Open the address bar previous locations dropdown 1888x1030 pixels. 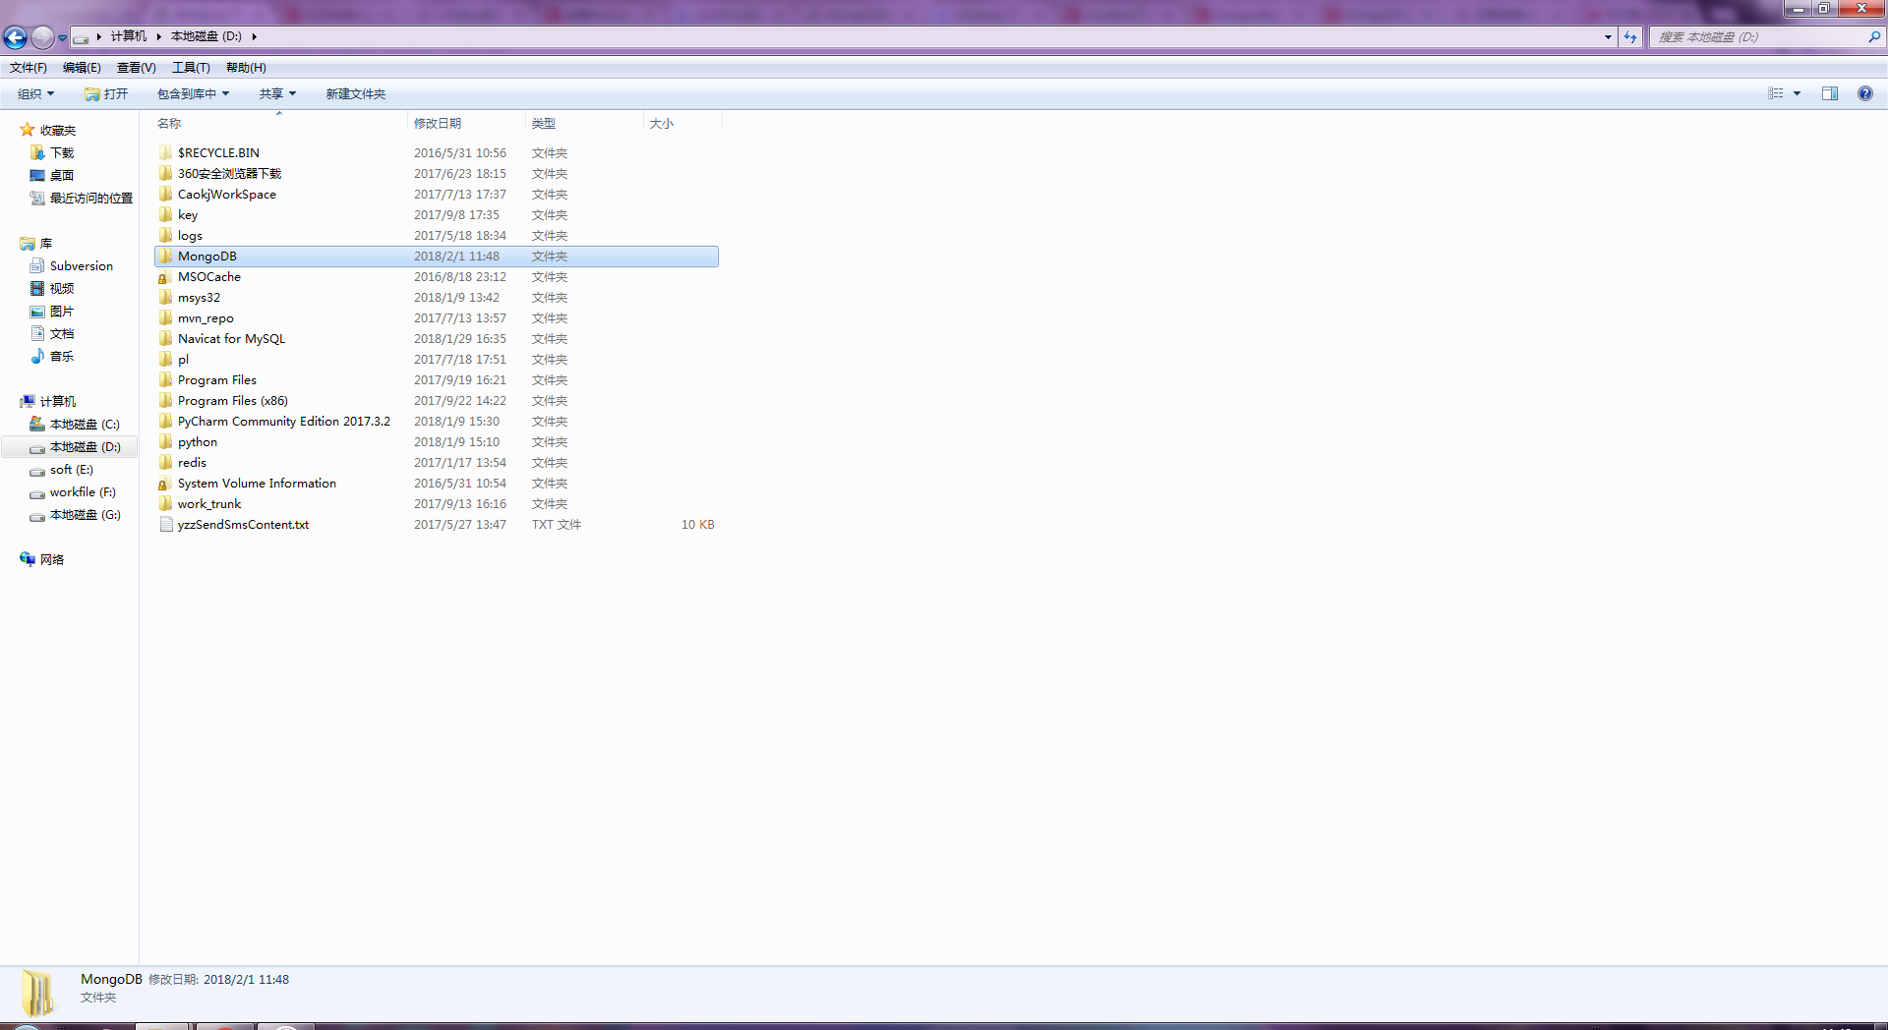[1608, 36]
